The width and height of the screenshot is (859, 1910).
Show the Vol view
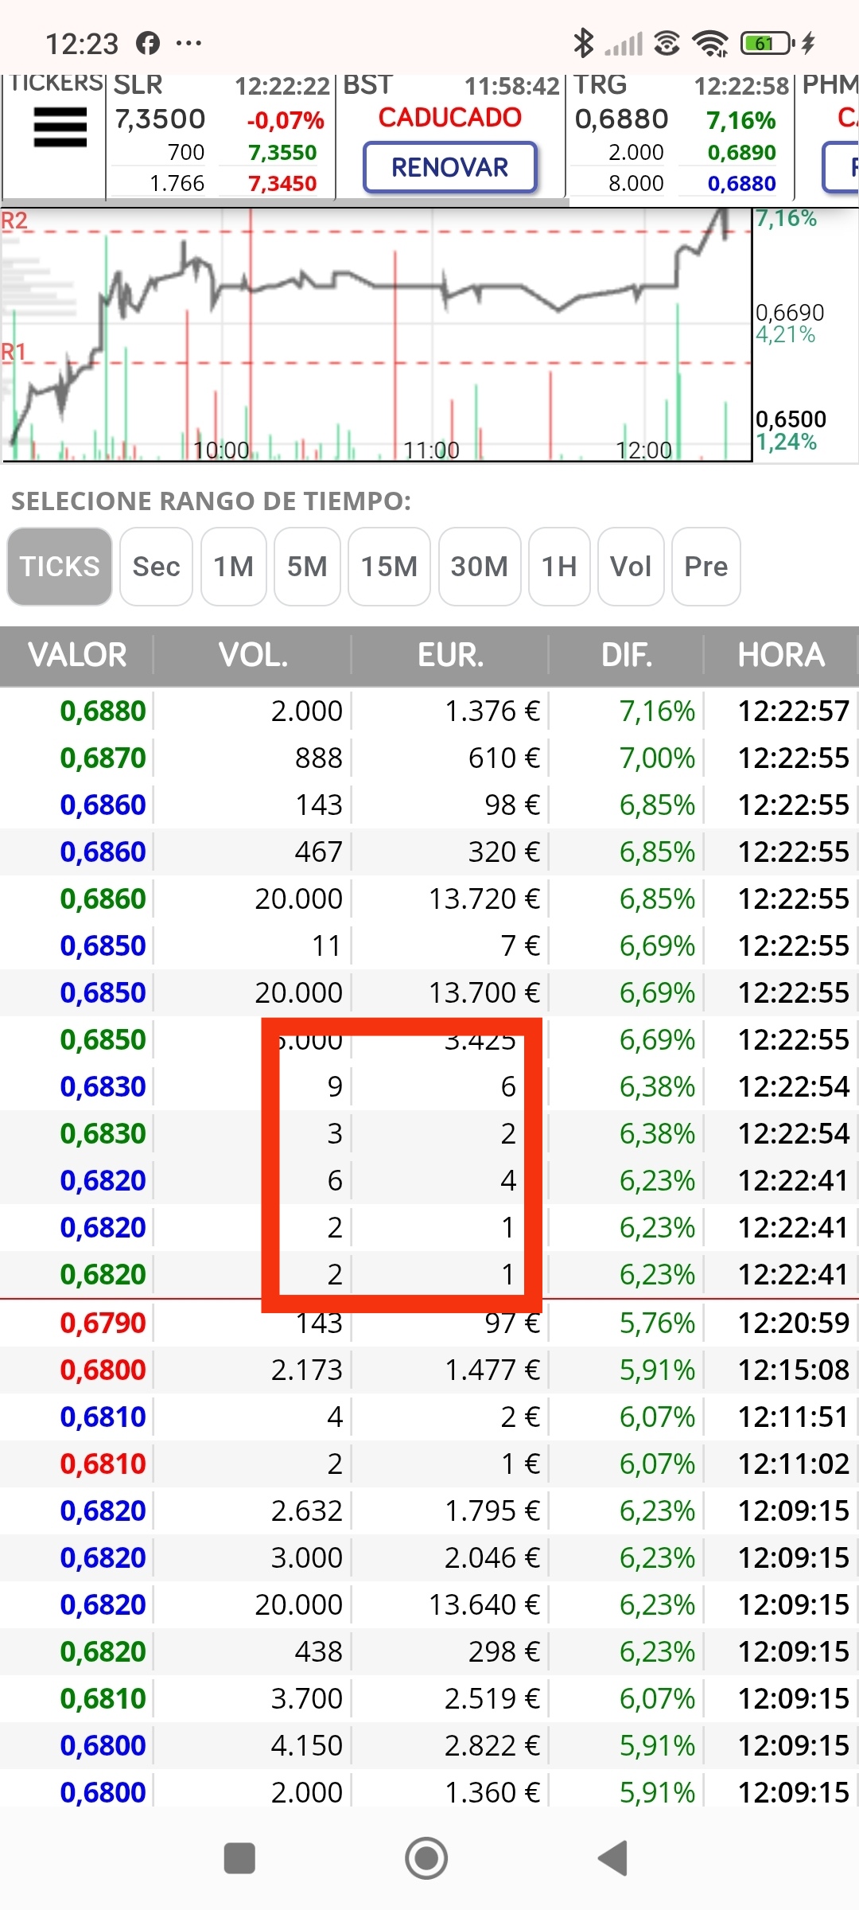pos(631,567)
